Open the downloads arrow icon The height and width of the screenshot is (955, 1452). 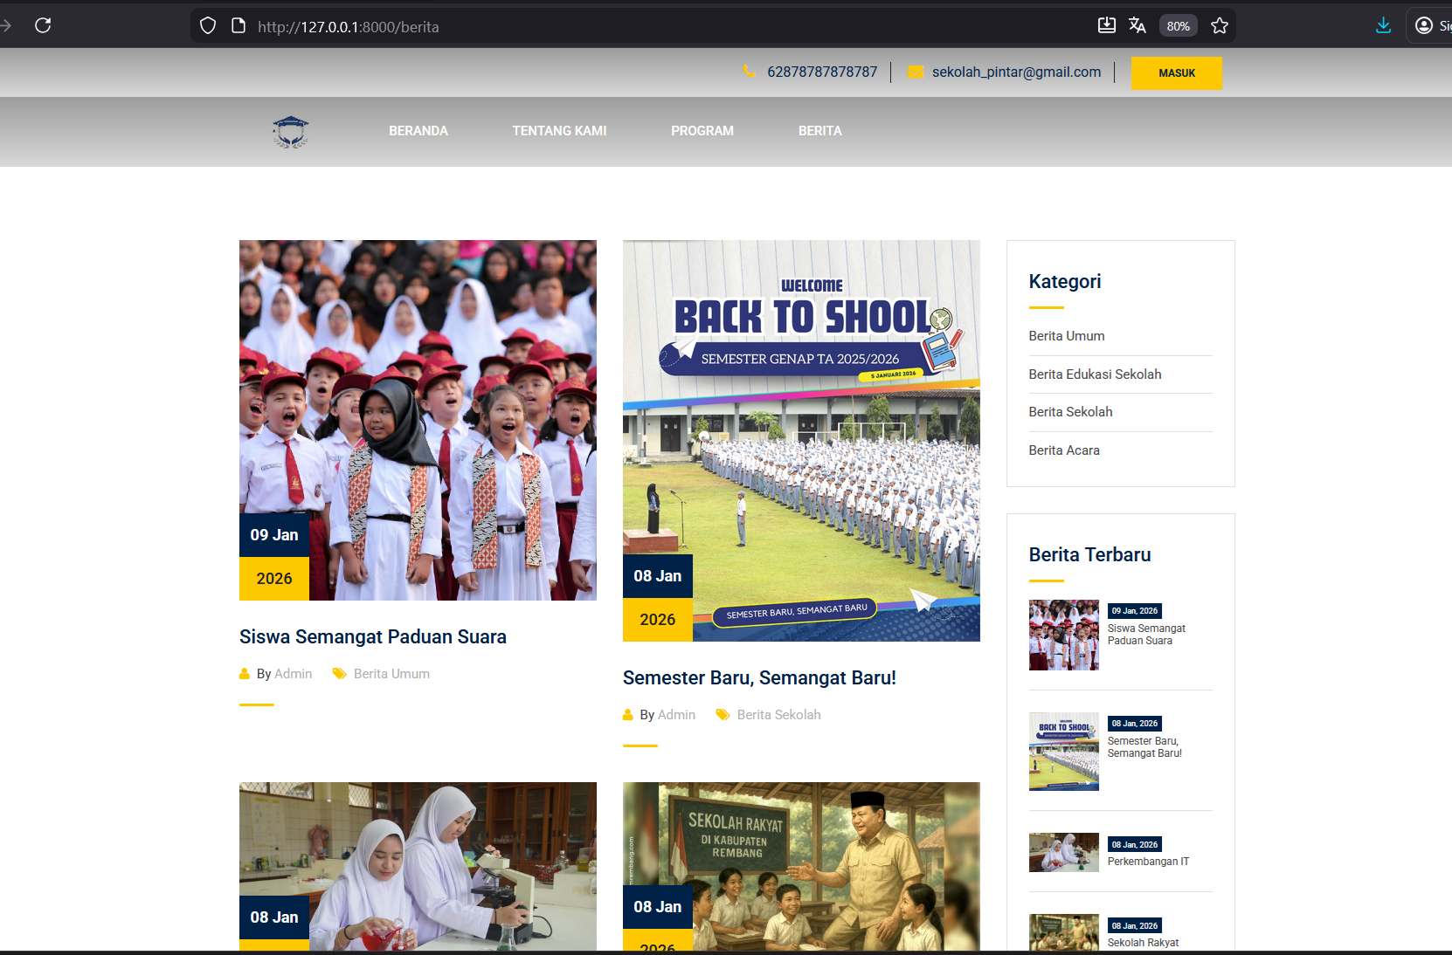(x=1383, y=25)
